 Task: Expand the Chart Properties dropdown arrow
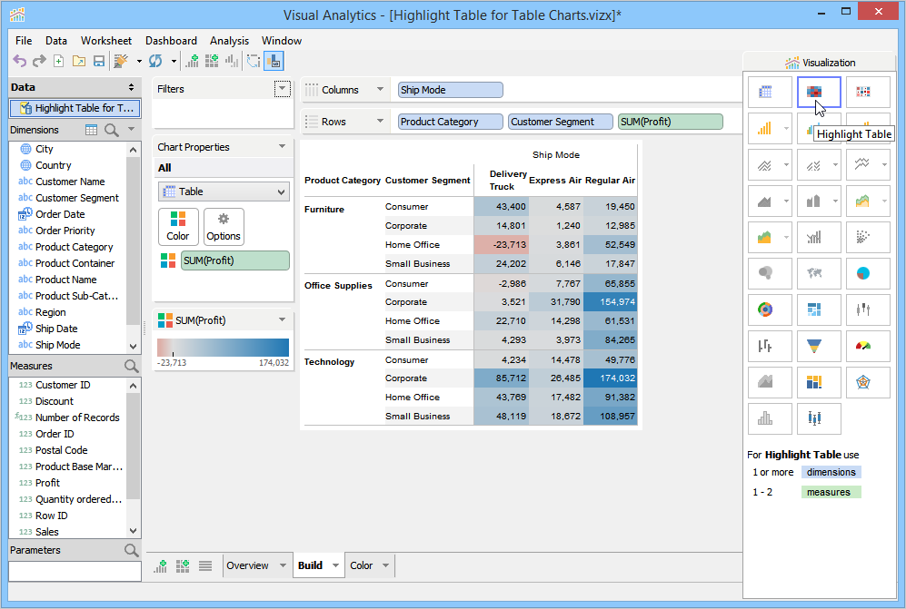[282, 147]
